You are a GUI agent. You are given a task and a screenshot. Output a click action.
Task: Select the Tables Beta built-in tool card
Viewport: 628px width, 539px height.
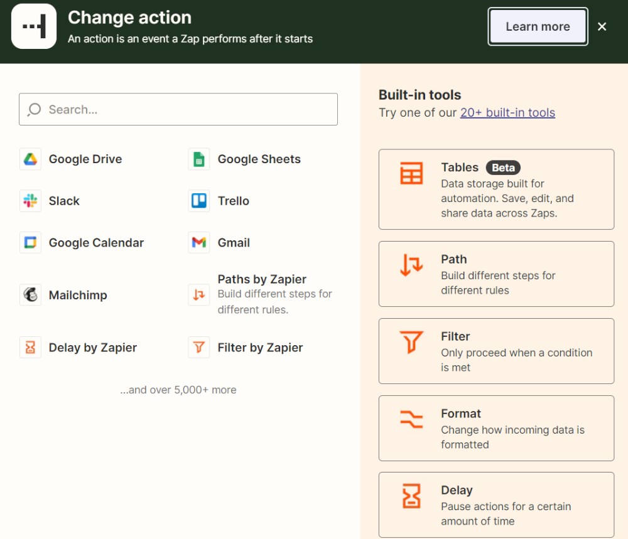496,189
